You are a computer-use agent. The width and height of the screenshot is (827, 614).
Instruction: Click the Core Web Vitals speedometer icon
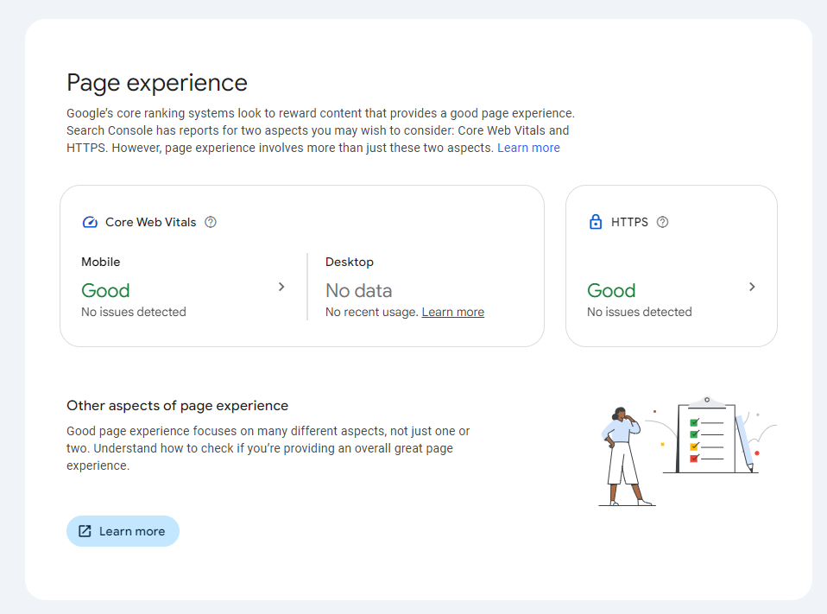coord(90,222)
